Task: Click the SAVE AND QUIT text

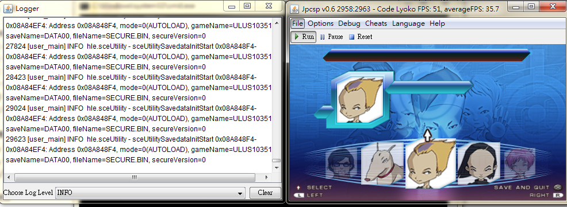Action: (x=522, y=188)
